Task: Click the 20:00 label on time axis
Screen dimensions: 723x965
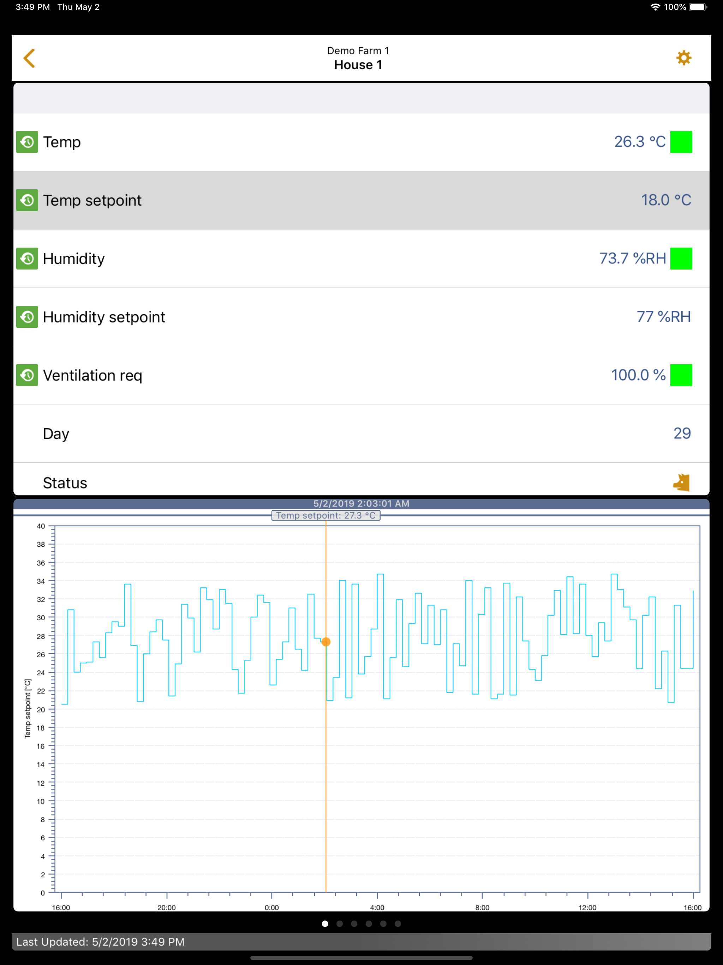Action: [x=167, y=907]
